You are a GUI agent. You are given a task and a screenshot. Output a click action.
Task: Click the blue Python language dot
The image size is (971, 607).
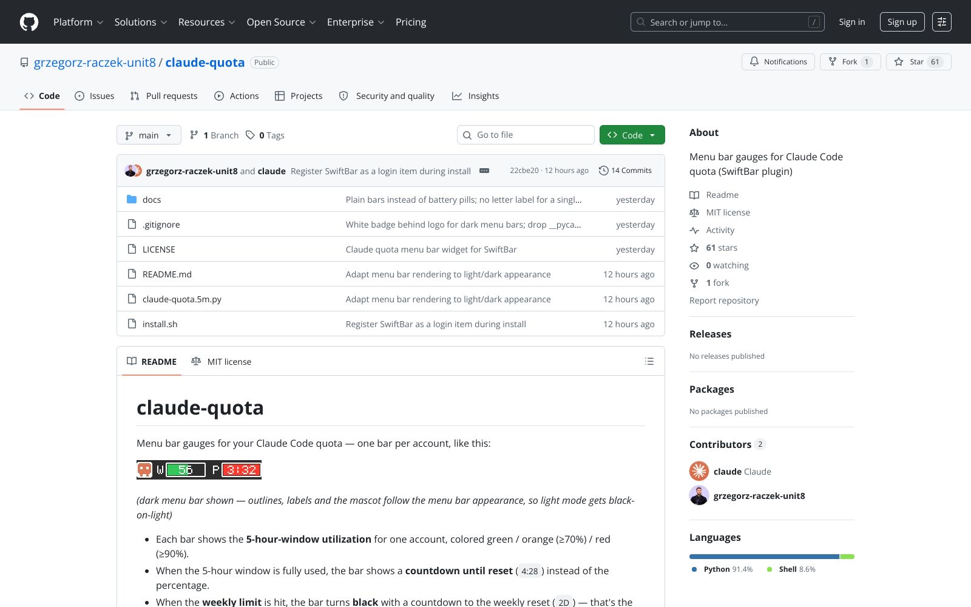click(694, 569)
